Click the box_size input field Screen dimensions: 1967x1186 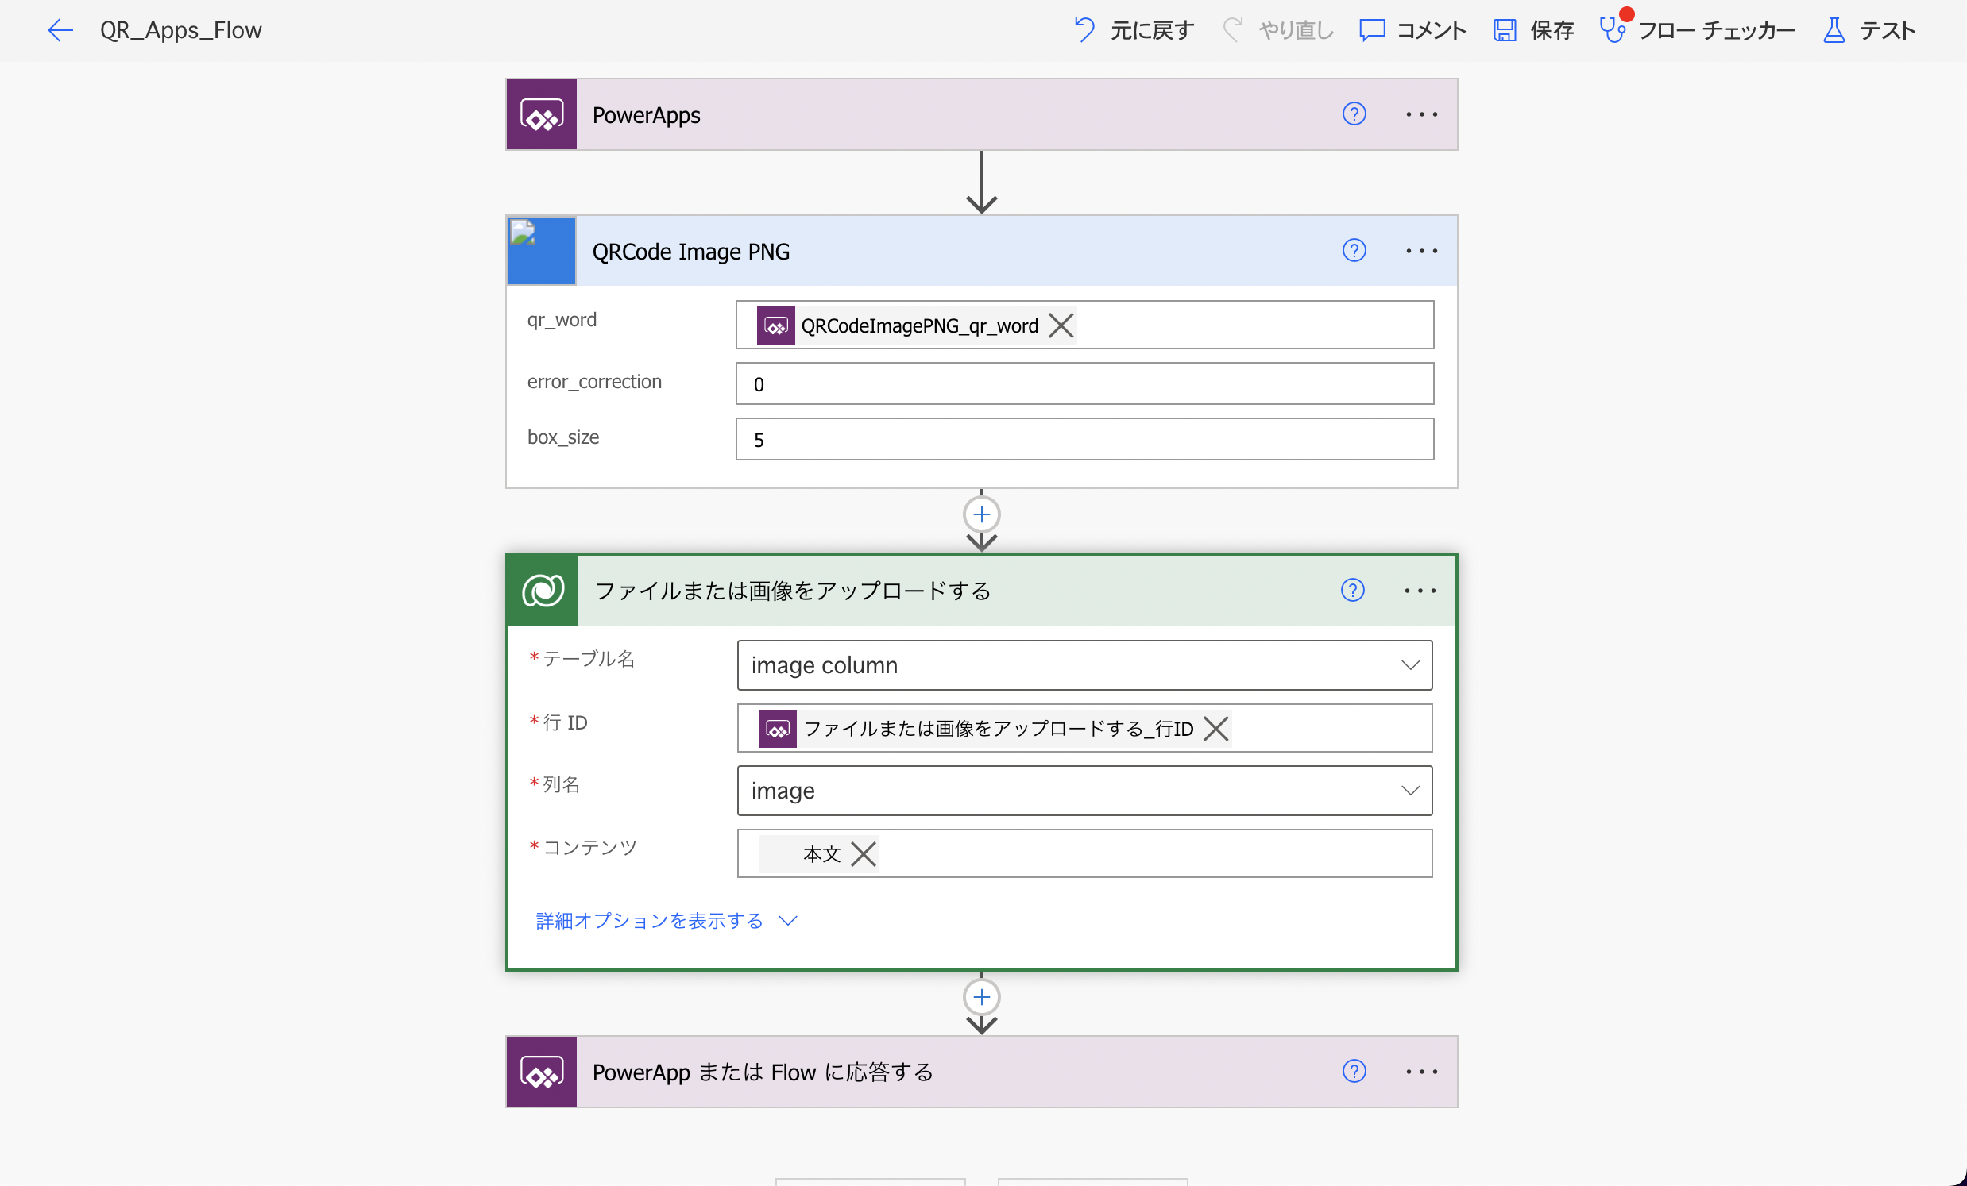coord(1085,440)
